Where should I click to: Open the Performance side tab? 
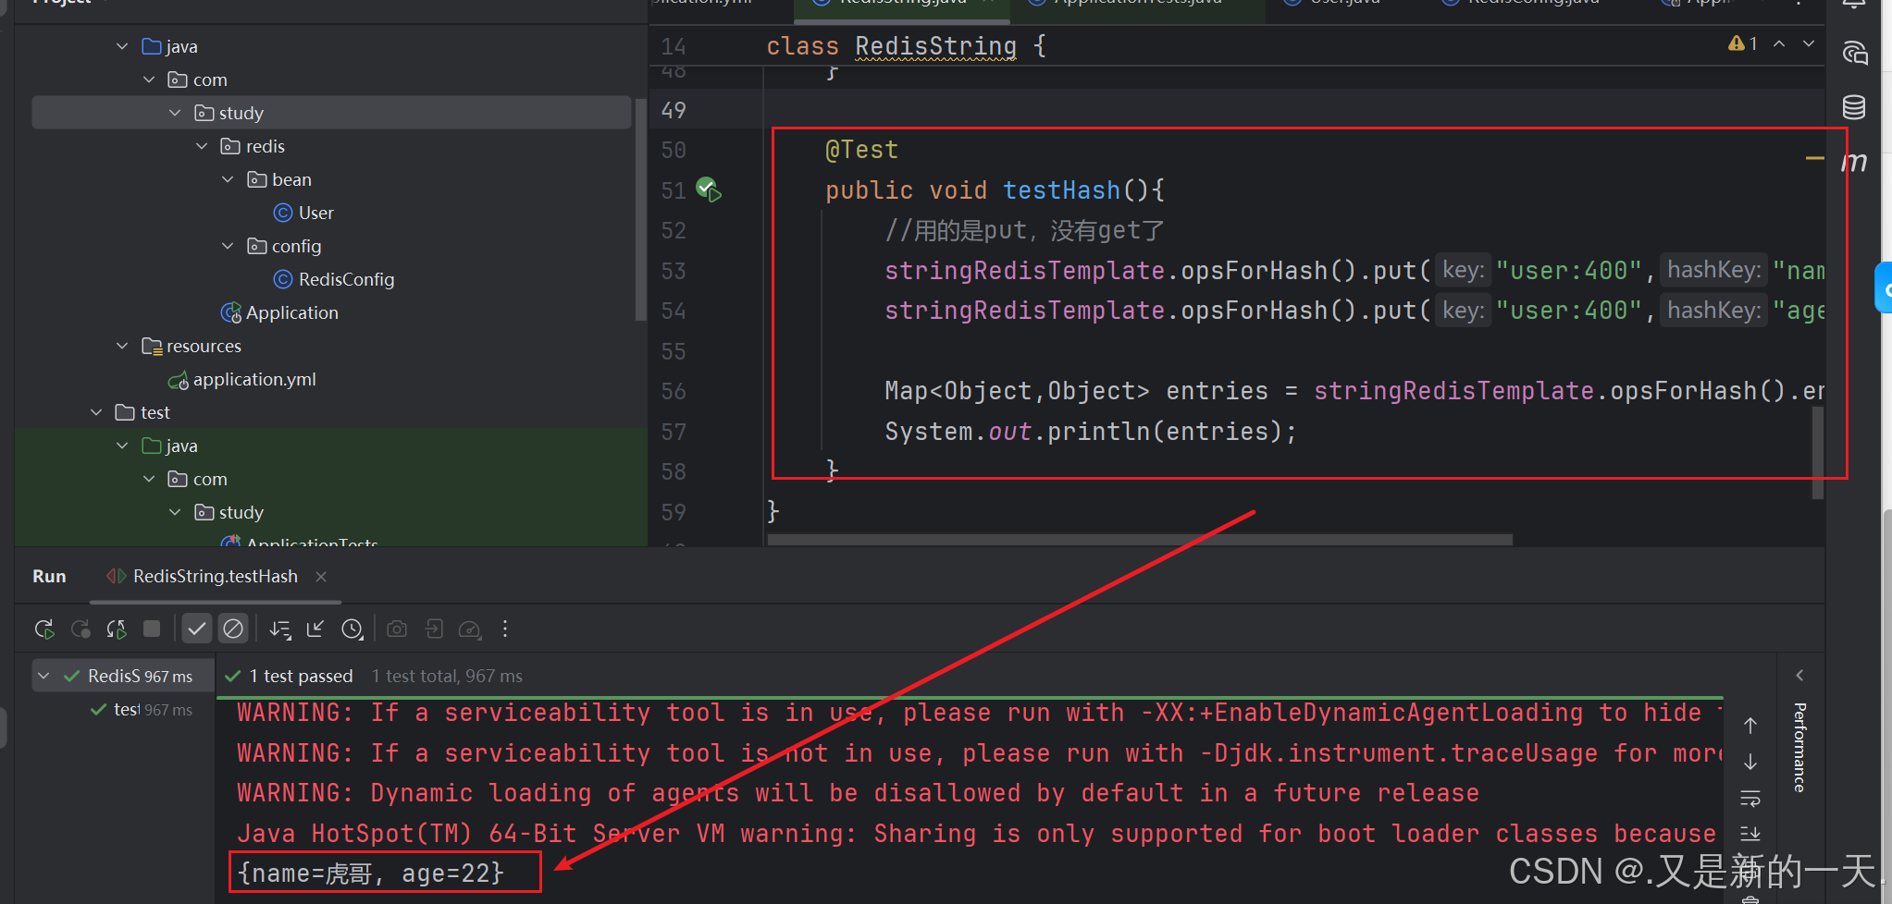point(1799,747)
